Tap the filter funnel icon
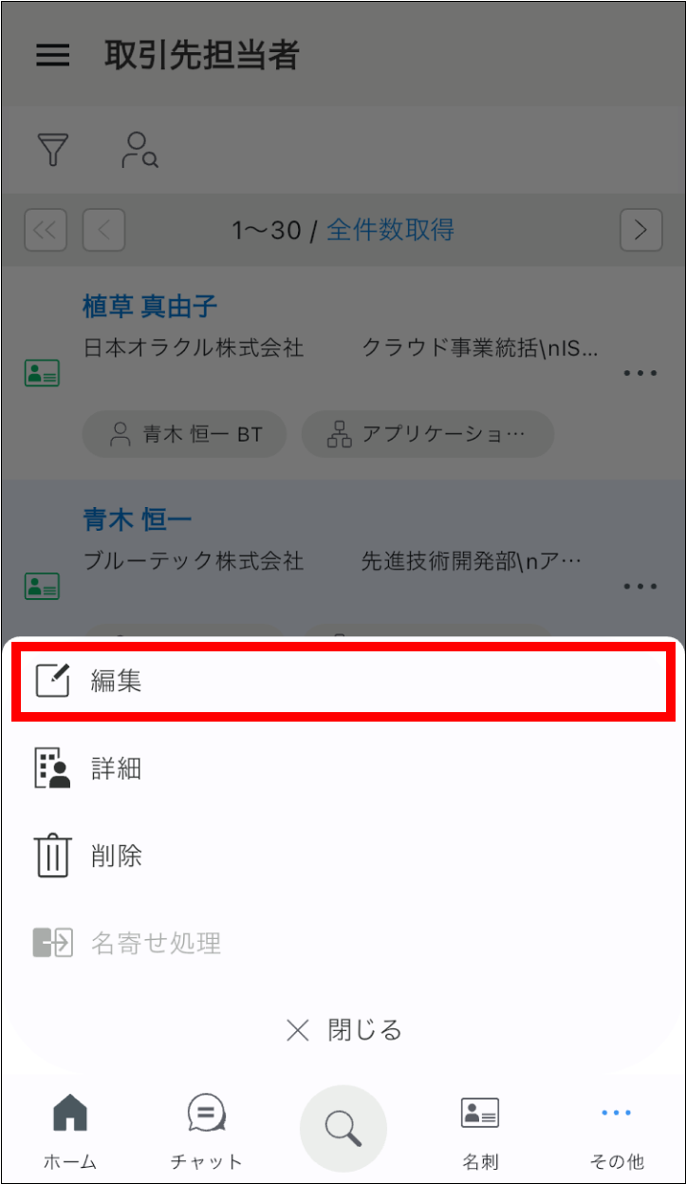Viewport: 686px width, 1184px height. tap(53, 150)
